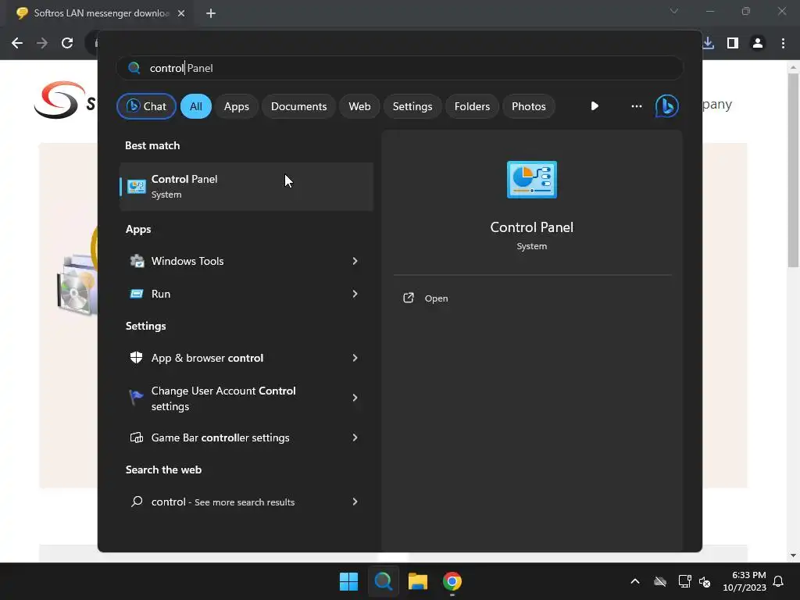The width and height of the screenshot is (800, 600).
Task: Click the OneDrive cloud tray icon
Action: [x=659, y=581]
